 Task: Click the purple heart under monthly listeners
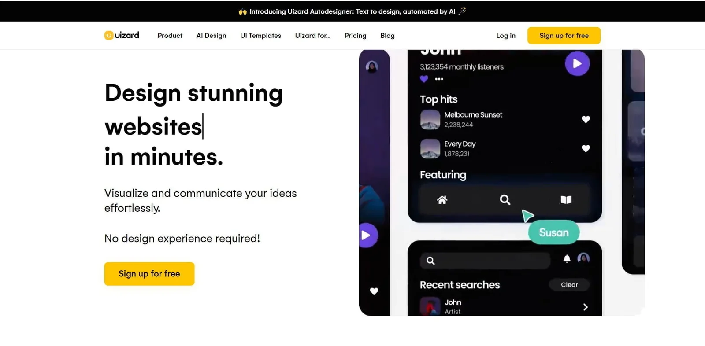coord(424,79)
